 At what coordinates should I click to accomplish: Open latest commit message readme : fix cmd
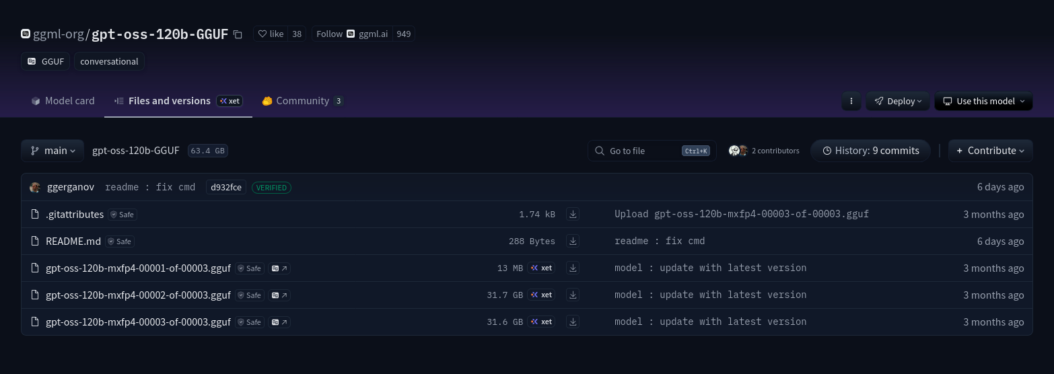tap(150, 187)
